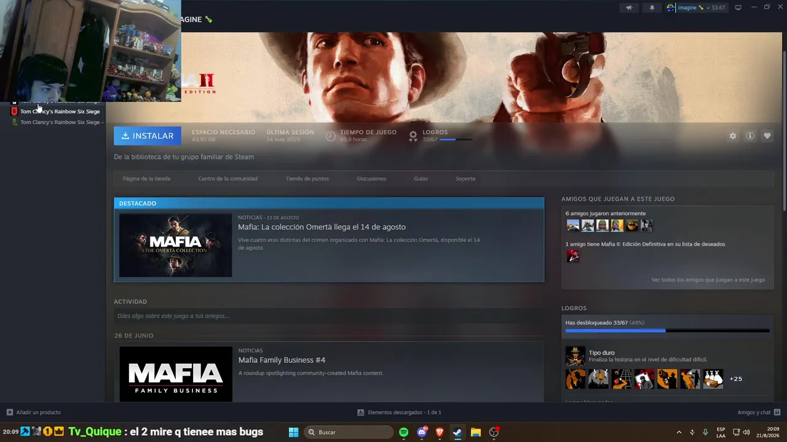The width and height of the screenshot is (787, 442).
Task: Click the 'Has desbloqueado 33/67' text
Action: click(596, 323)
